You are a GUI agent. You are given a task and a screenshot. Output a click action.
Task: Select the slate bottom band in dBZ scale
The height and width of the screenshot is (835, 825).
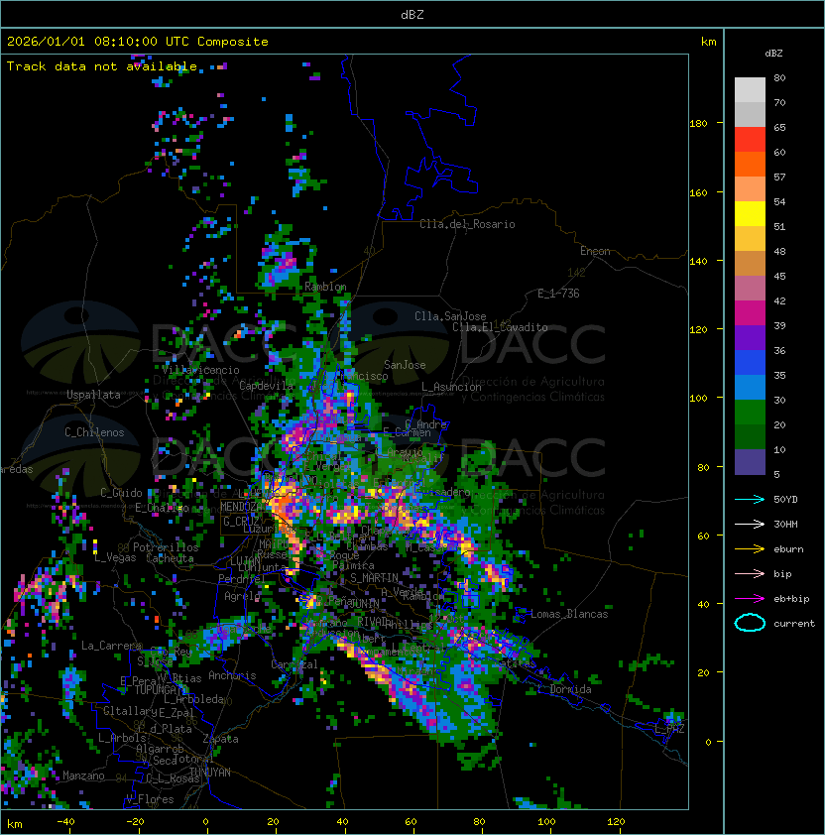pos(750,462)
